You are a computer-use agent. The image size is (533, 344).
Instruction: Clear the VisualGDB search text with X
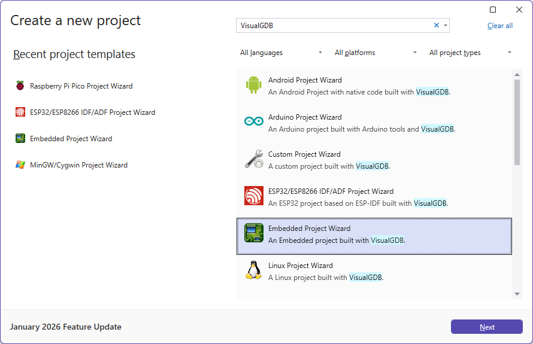click(x=437, y=25)
